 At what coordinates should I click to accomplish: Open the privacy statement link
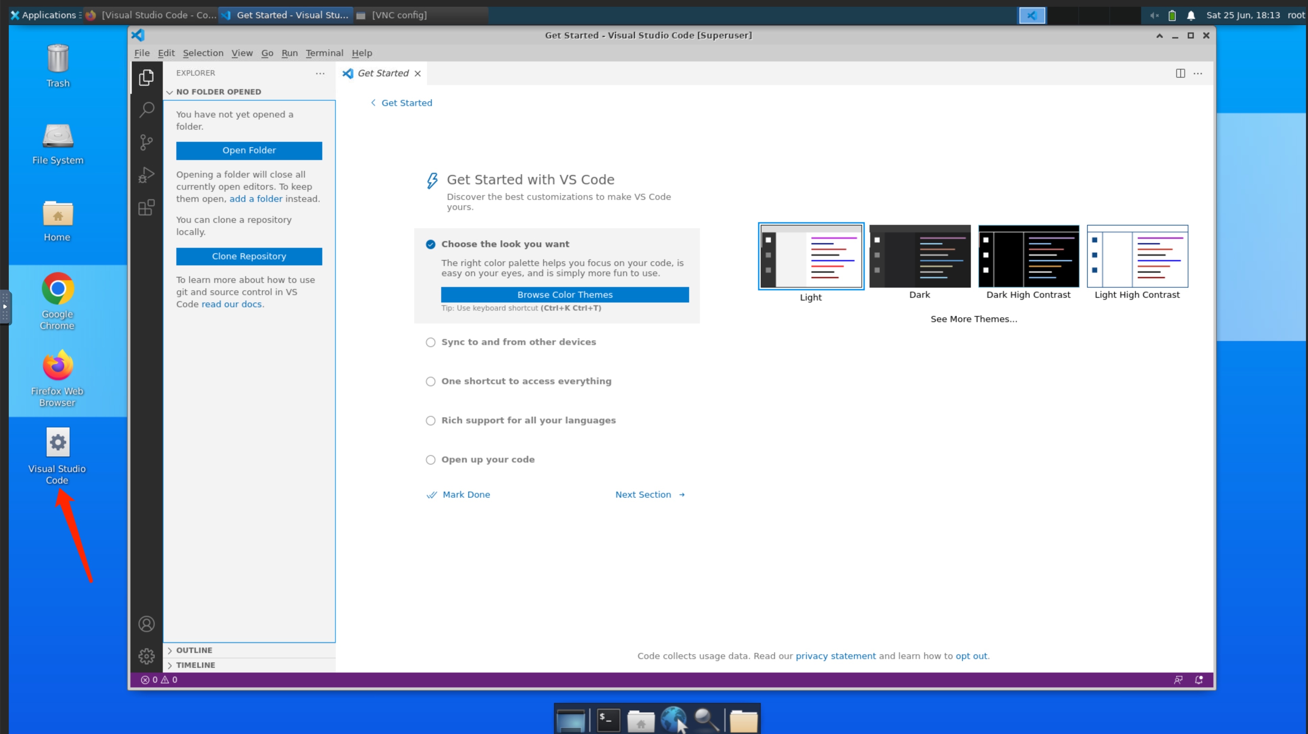click(835, 656)
